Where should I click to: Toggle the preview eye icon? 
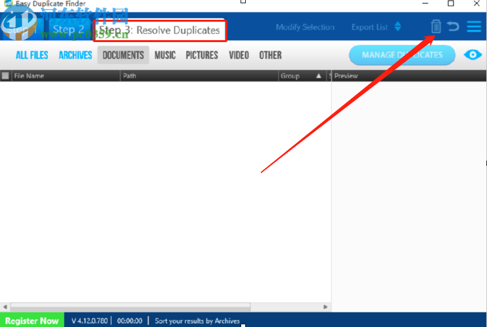473,55
